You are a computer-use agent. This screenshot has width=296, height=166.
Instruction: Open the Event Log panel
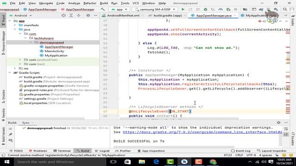[240, 151]
